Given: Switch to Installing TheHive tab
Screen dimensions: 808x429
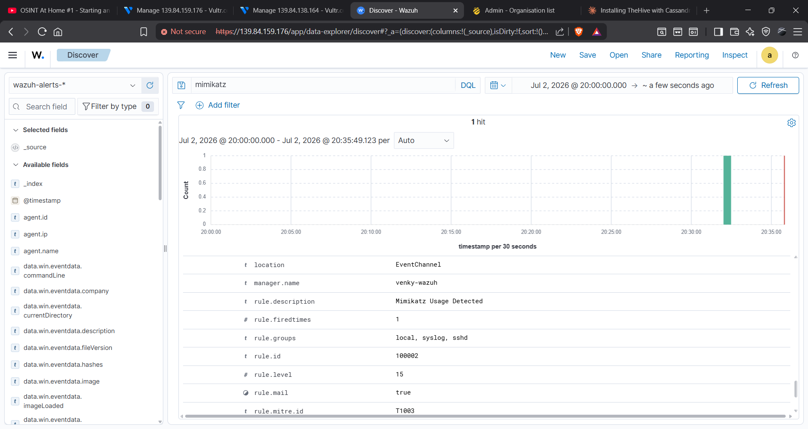Looking at the screenshot, I should (x=639, y=11).
